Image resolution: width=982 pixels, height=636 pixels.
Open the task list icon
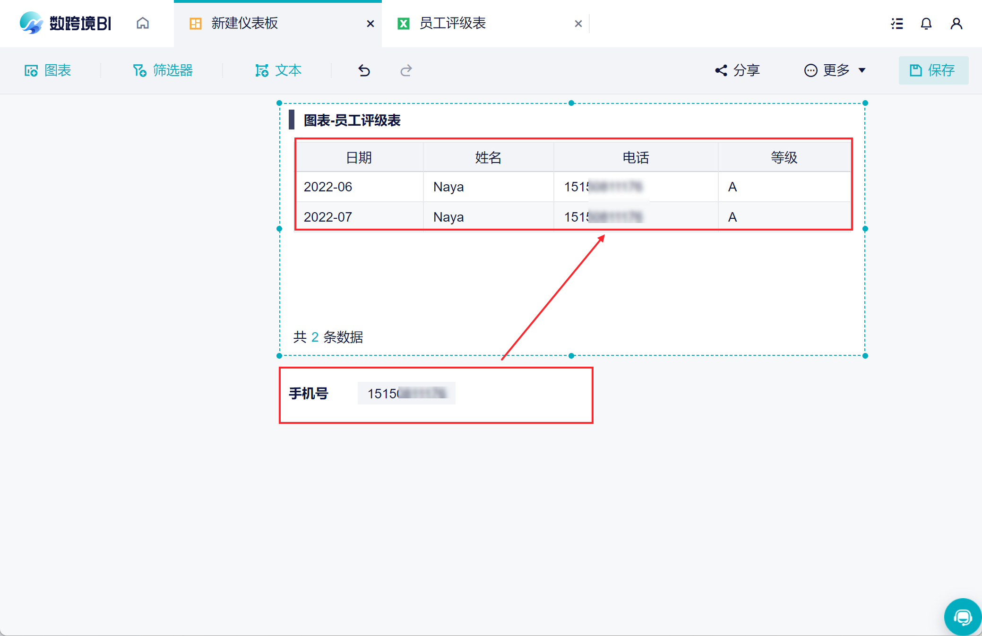click(x=897, y=24)
